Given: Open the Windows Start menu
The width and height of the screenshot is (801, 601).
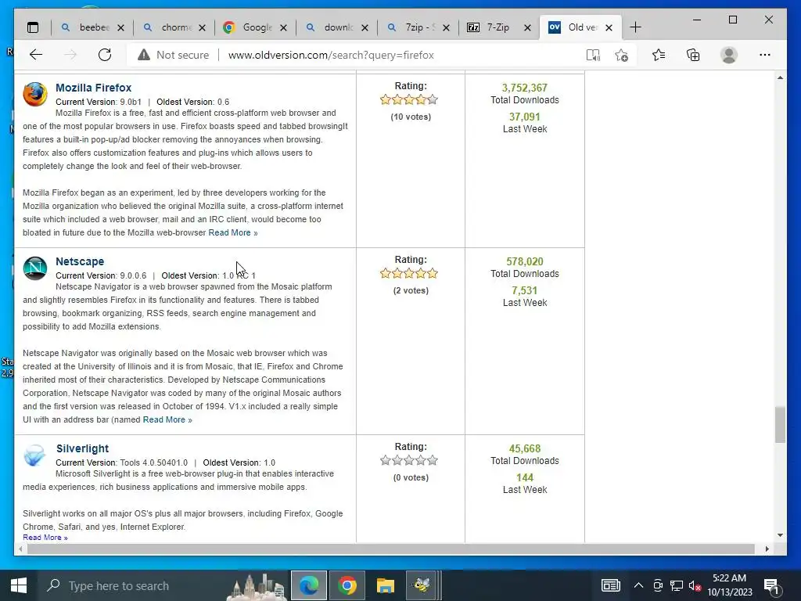Looking at the screenshot, I should click(19, 585).
